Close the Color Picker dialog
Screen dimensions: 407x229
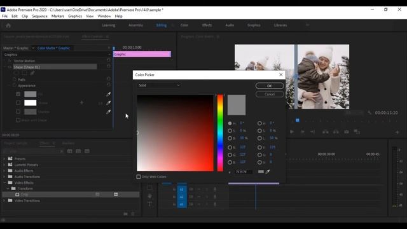tap(281, 74)
